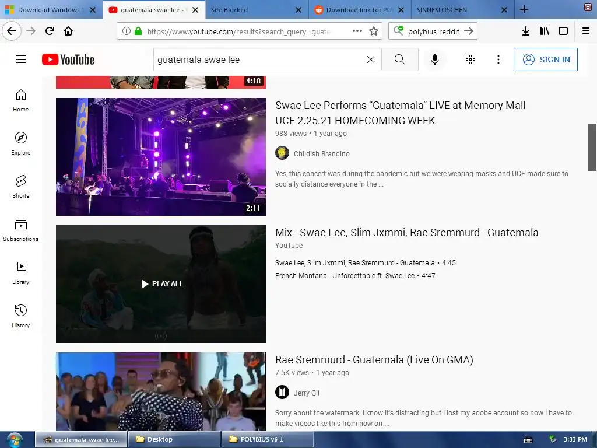The image size is (597, 448).
Task: Click the page vertical scrollbar thumb
Action: [x=592, y=147]
